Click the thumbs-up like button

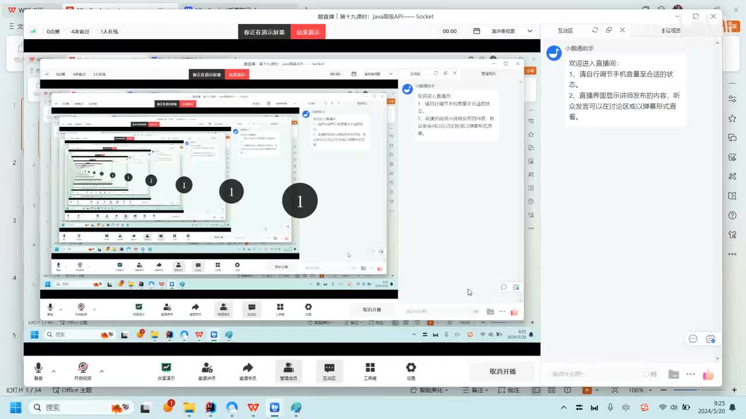708,374
